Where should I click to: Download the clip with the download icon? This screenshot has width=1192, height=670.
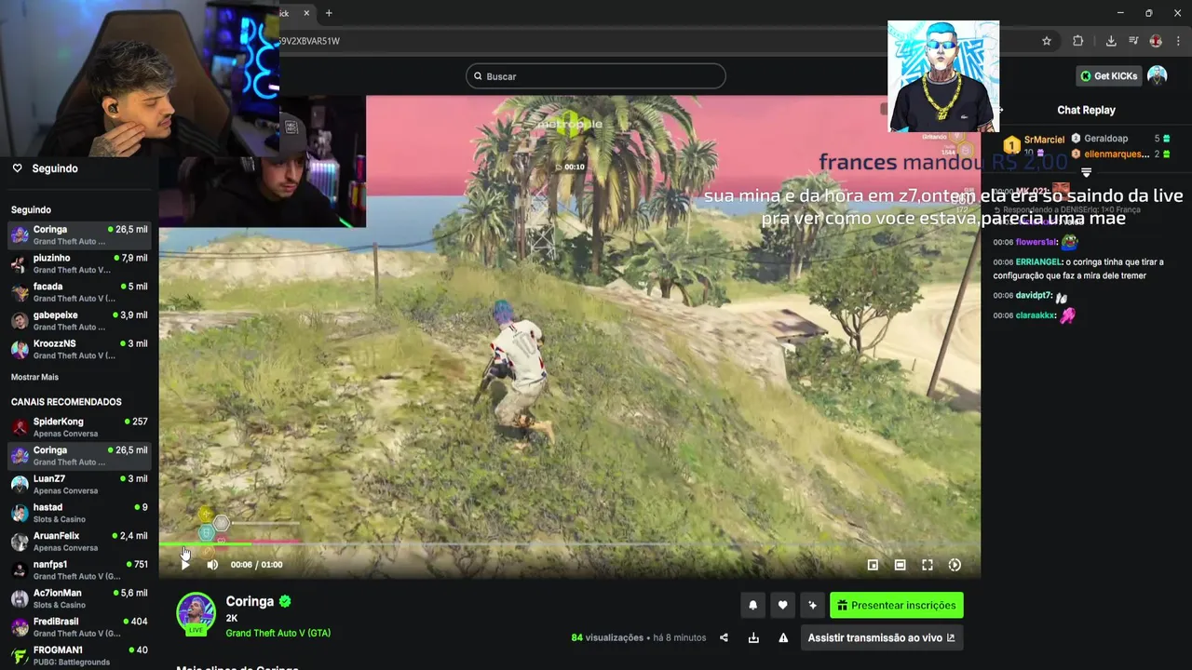click(753, 637)
